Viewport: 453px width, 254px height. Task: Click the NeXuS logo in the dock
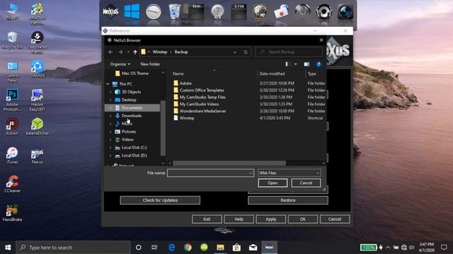110,12
